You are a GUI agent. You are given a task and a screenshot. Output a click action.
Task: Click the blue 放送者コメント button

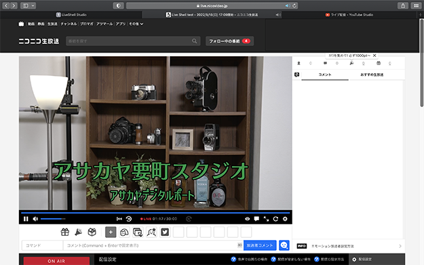(x=260, y=245)
